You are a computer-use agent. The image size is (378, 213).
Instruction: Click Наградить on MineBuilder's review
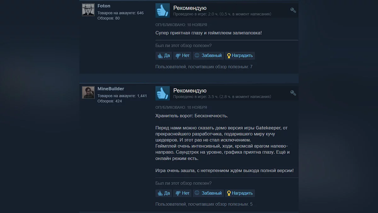[240, 193]
